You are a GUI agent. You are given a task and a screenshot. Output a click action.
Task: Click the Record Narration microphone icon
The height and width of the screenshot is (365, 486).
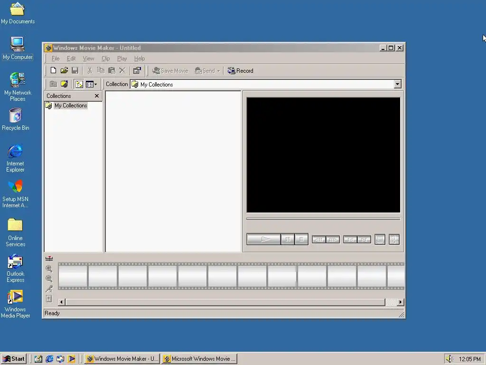point(49,288)
